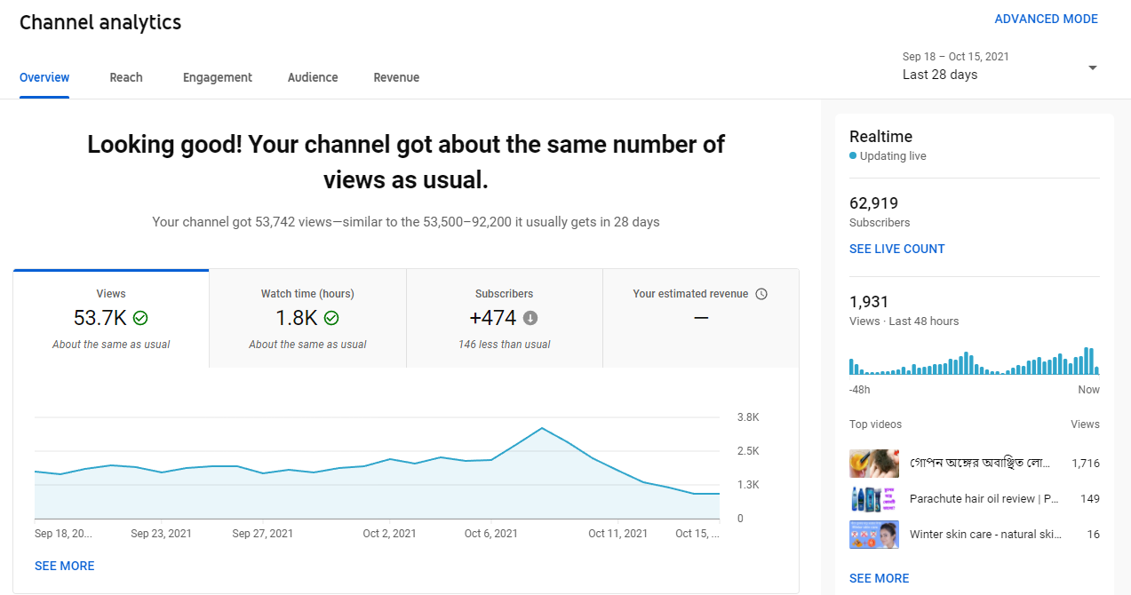Click the ADVANCED MODE link
This screenshot has height=595, width=1131.
point(1046,19)
